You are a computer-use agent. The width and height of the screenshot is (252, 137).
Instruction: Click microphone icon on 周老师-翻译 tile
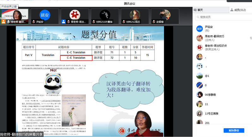[x=8, y=22]
